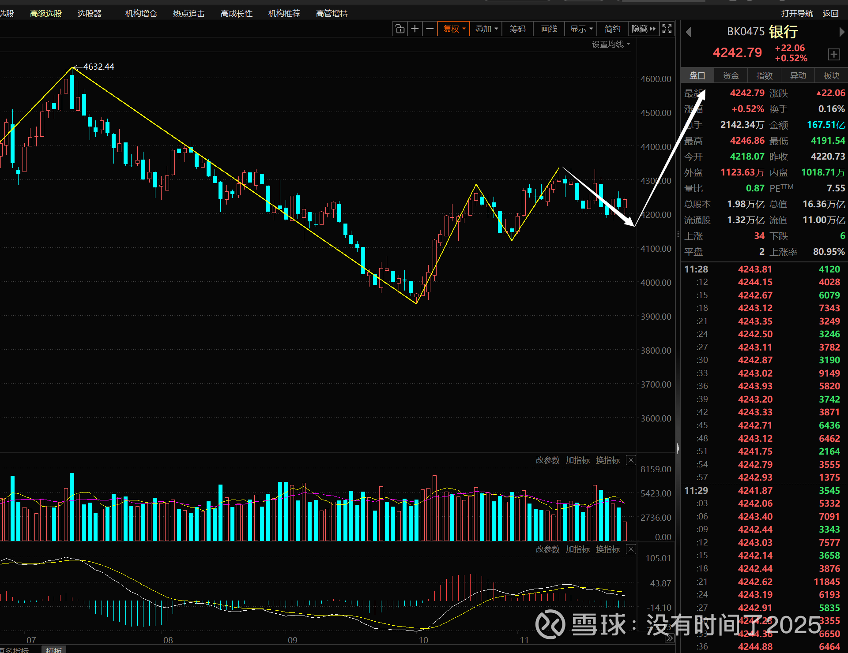The image size is (848, 653).
Task: Expand the 设置均线 moving average menu
Action: coord(611,45)
